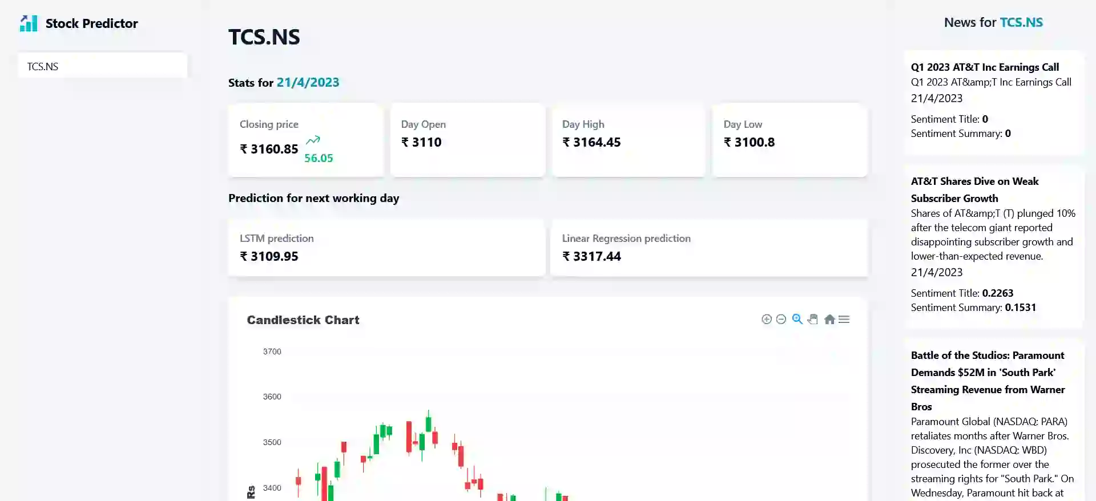Viewport: 1096px width, 501px height.
Task: Click the LSTM prediction card
Action: click(x=386, y=248)
